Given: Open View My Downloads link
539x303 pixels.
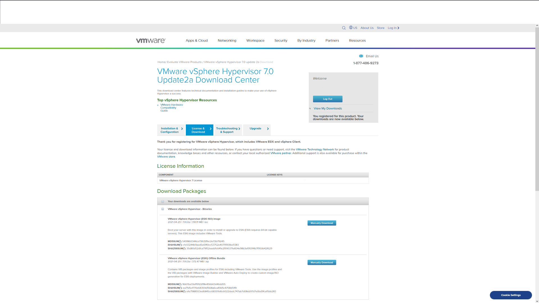Looking at the screenshot, I should tap(328, 108).
